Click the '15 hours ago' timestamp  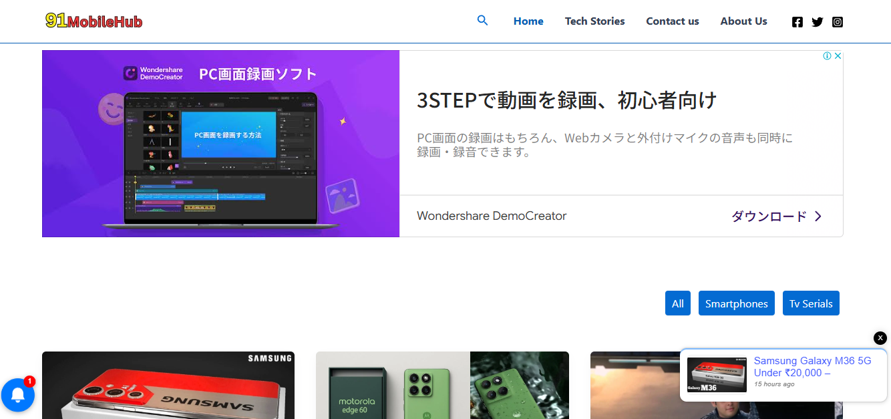tap(774, 384)
